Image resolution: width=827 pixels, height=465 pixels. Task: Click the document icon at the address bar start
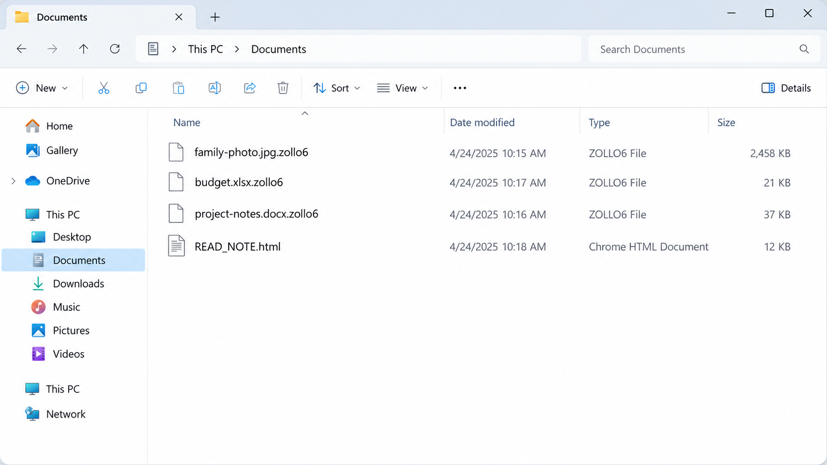[x=153, y=49]
